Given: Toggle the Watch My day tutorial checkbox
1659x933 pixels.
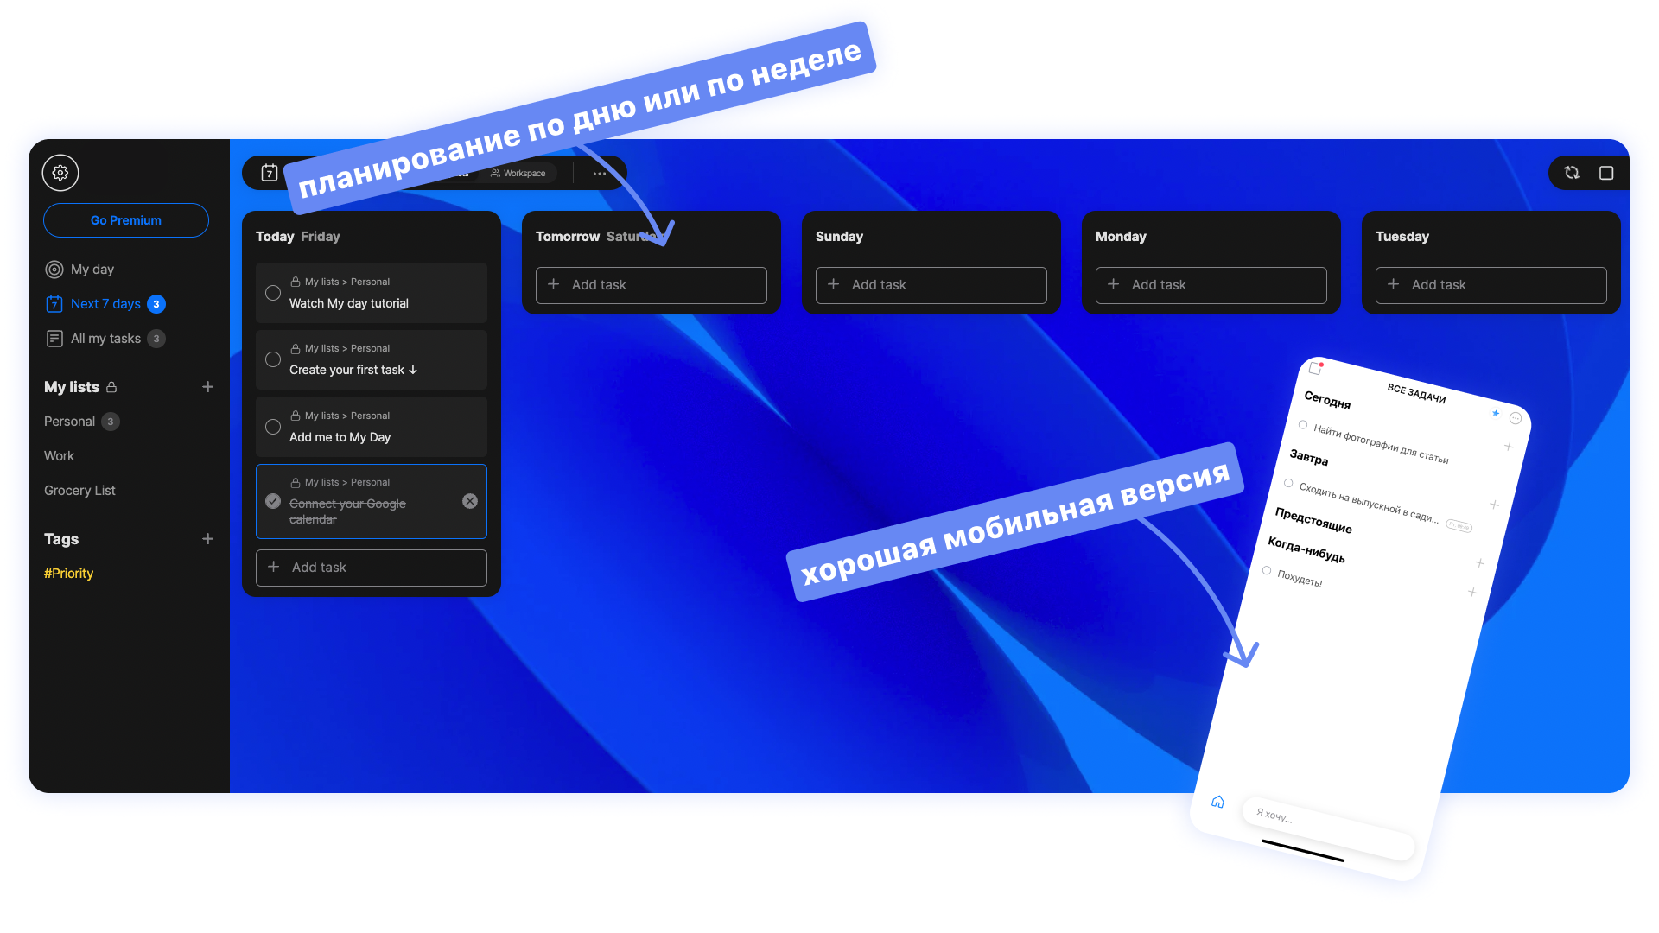Looking at the screenshot, I should tap(273, 293).
